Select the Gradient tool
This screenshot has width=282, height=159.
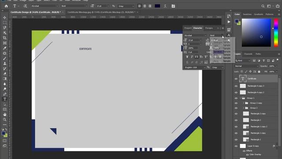pos(5,79)
